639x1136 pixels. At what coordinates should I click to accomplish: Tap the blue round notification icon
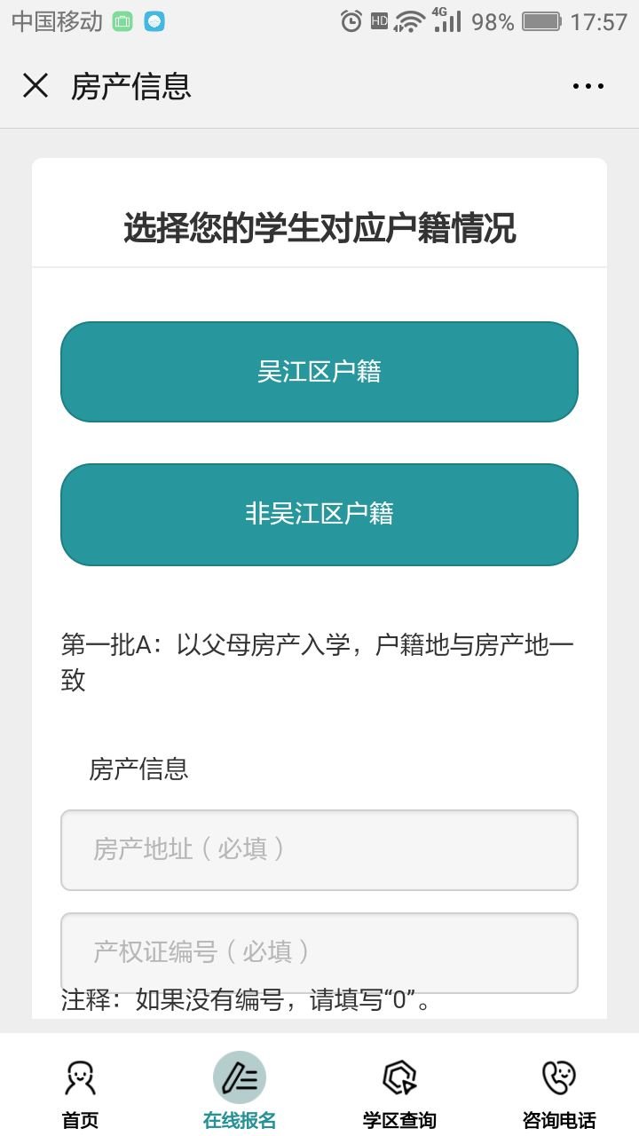[154, 21]
